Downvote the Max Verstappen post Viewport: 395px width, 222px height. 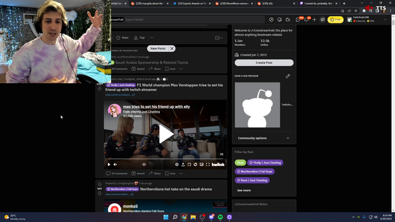click(99, 89)
